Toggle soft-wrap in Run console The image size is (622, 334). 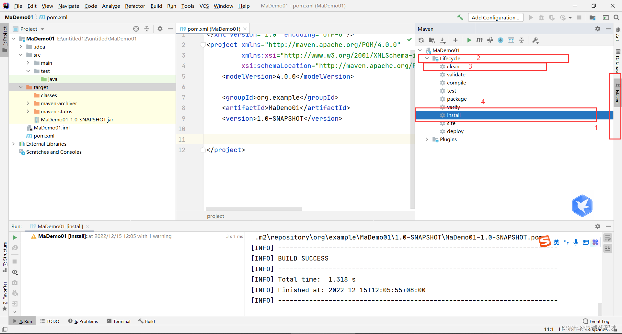point(608,238)
